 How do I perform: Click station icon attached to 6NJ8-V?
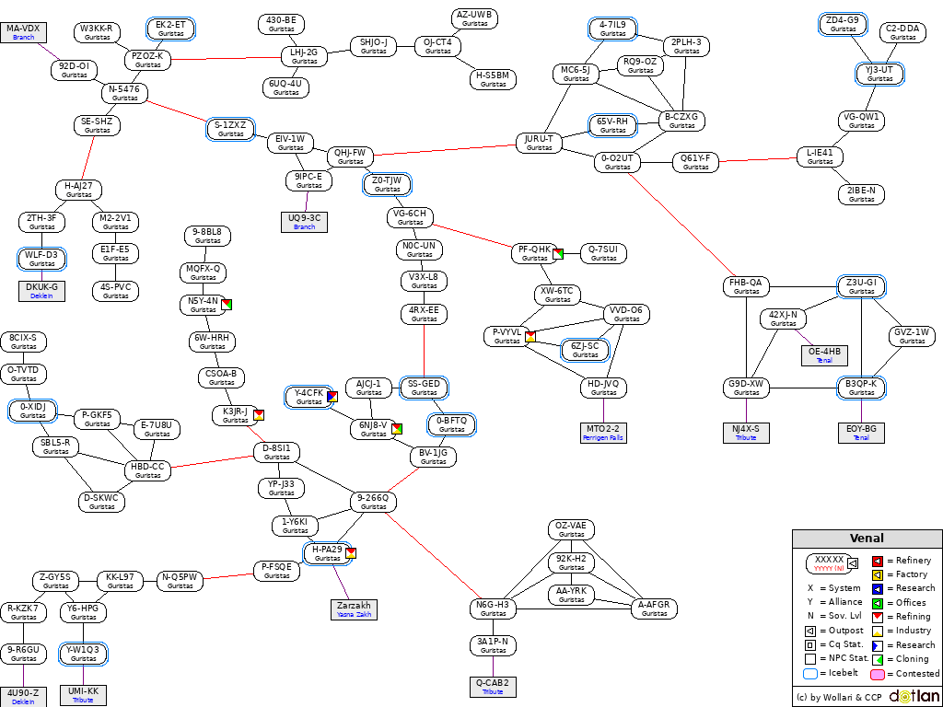(x=397, y=427)
